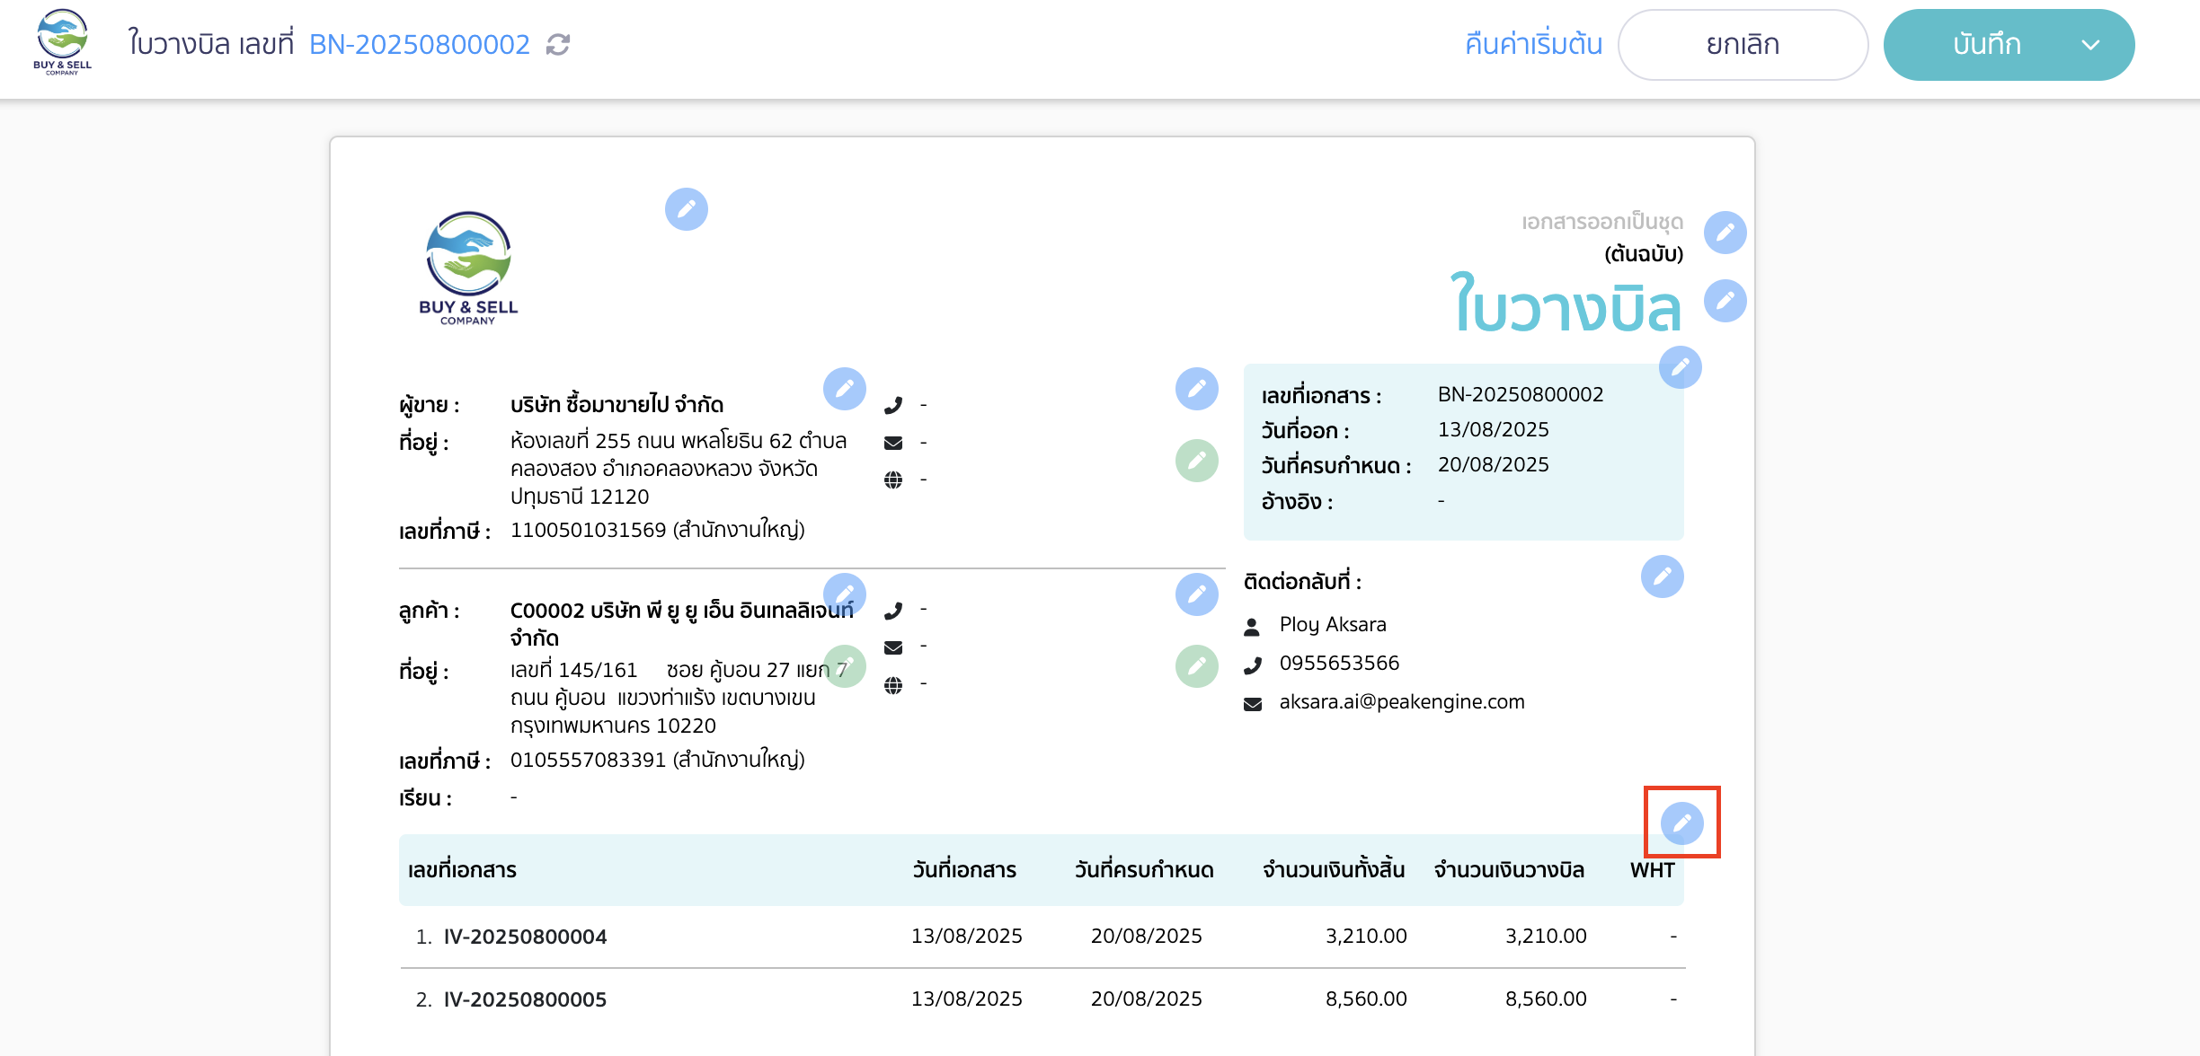Edit the เอกสารออกเป็นชุด setting pencil icon
The image size is (2200, 1056).
tap(1725, 233)
